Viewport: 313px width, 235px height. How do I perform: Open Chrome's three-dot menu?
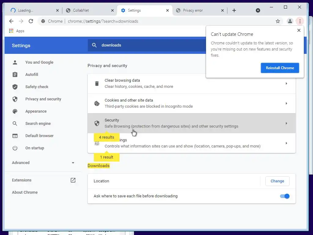[x=300, y=21]
